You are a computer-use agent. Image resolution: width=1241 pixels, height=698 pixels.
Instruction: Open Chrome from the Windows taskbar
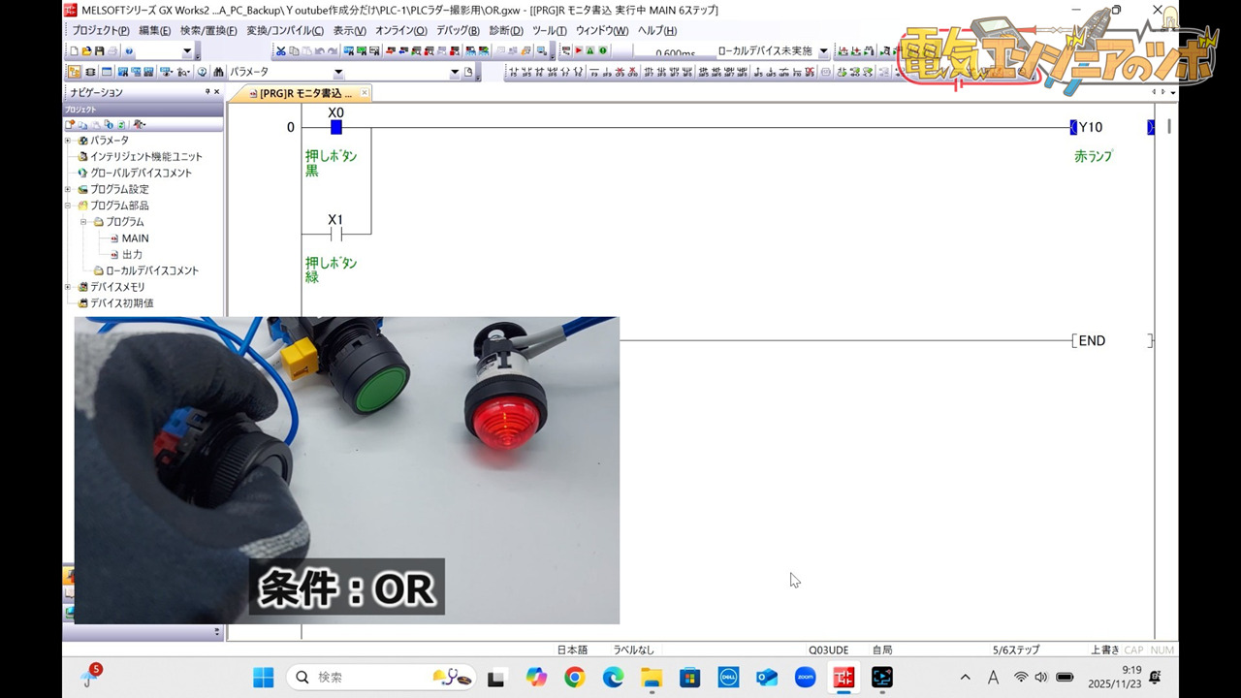[x=574, y=678]
